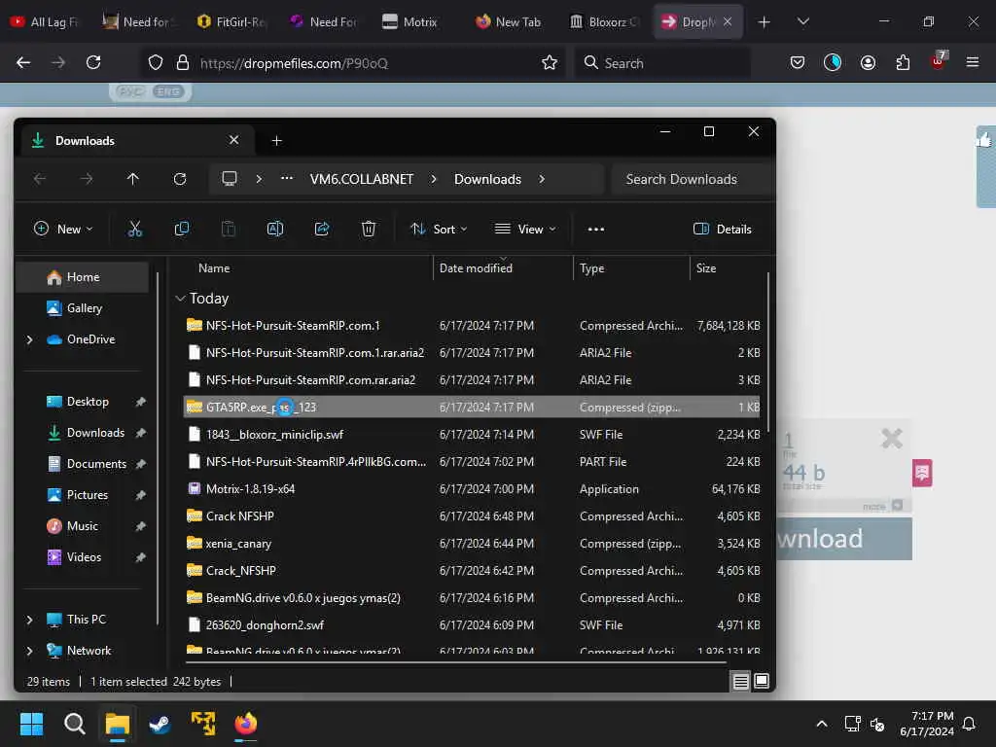Click the Share icon in Explorer toolbar
This screenshot has height=747, width=996.
point(322,229)
